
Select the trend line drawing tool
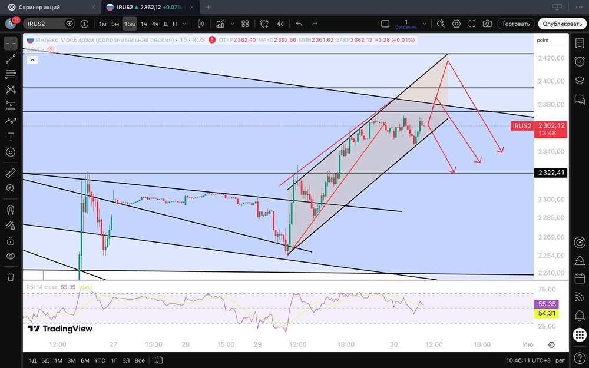coord(11,58)
